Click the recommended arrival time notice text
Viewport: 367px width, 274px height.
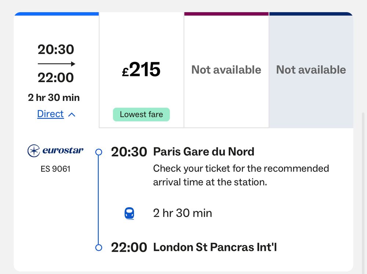(241, 175)
